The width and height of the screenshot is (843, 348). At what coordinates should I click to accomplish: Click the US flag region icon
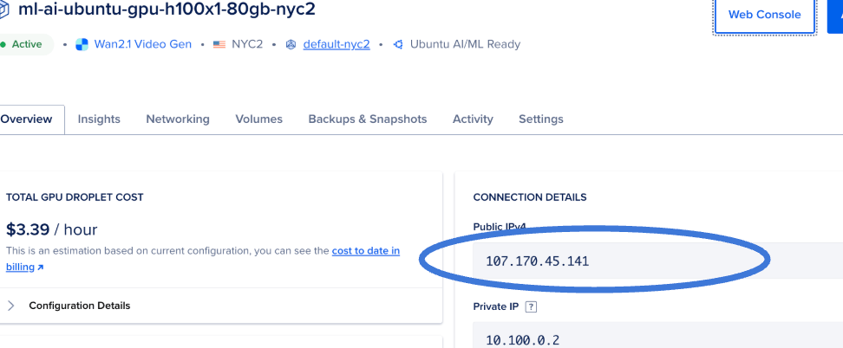click(x=219, y=45)
